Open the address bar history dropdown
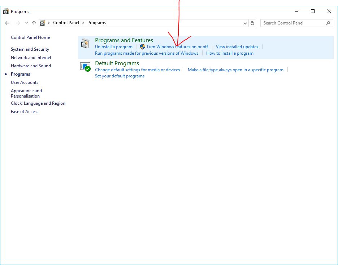 click(244, 23)
